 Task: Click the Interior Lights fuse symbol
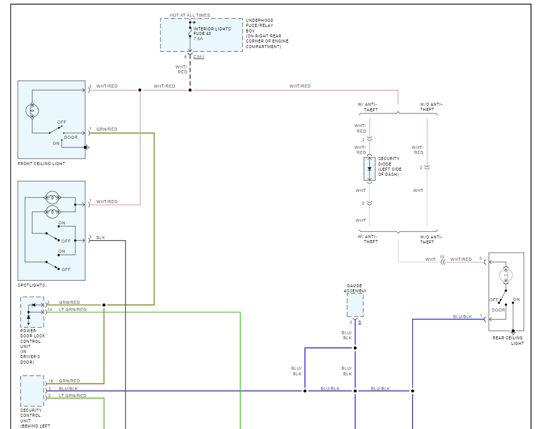pyautogui.click(x=190, y=31)
